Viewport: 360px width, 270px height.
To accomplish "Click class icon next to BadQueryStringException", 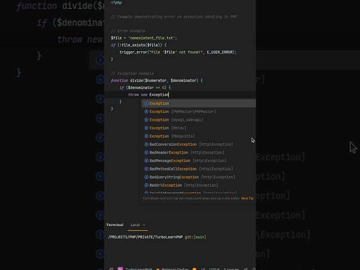I will coord(146,177).
